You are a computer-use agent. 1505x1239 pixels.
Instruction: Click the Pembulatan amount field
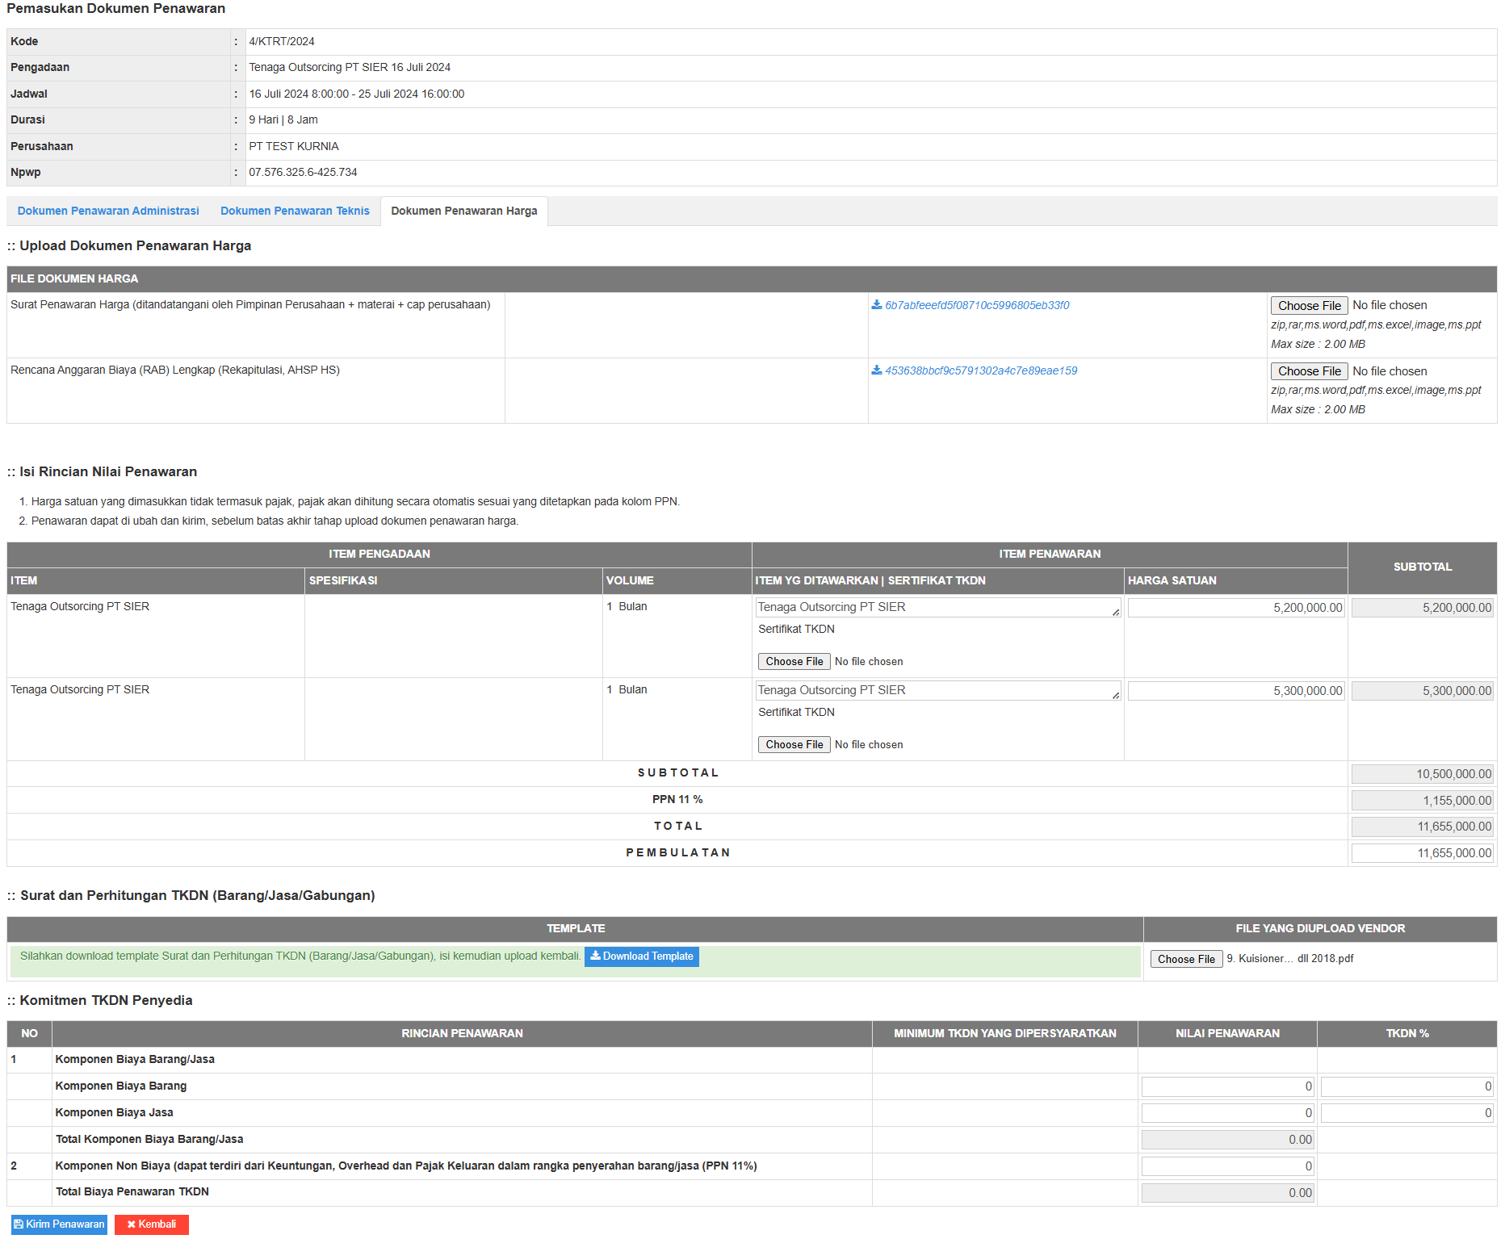point(1422,853)
